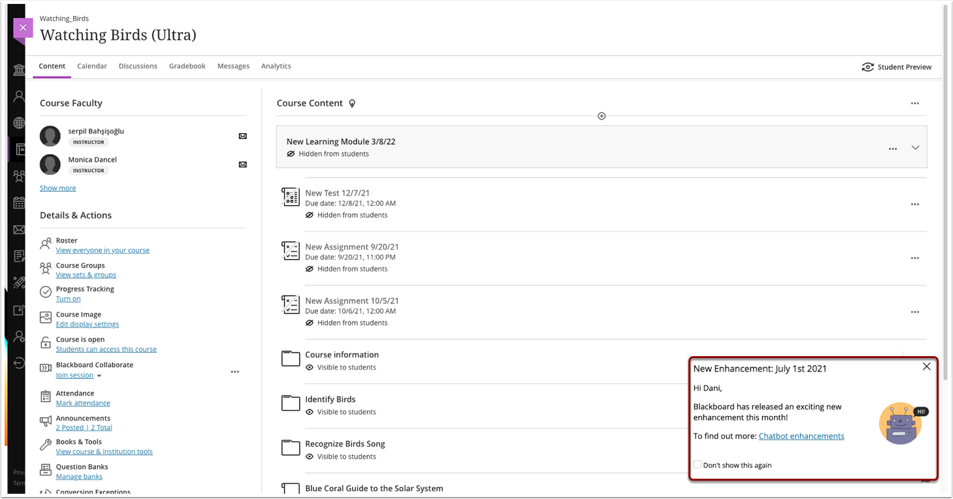This screenshot has height=499, width=953.
Task: Switch to the Calendar tab
Action: coord(92,66)
